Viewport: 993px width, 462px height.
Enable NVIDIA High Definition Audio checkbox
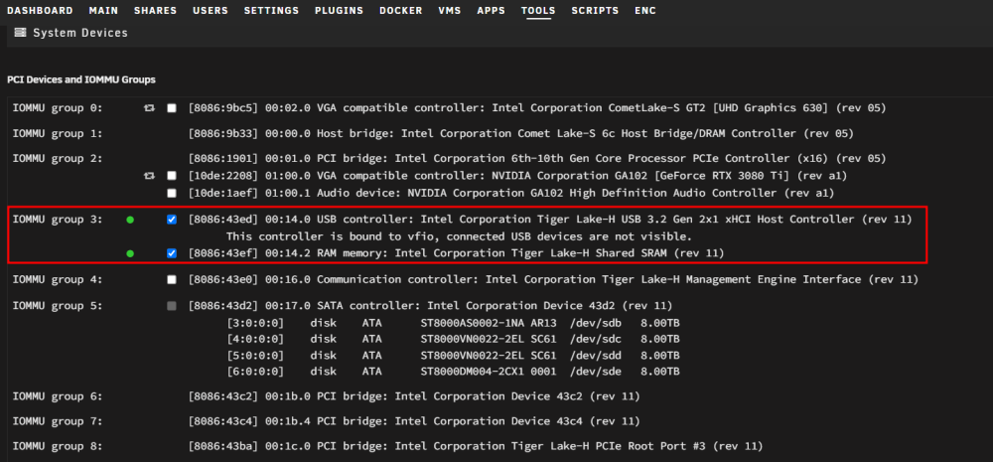point(172,193)
